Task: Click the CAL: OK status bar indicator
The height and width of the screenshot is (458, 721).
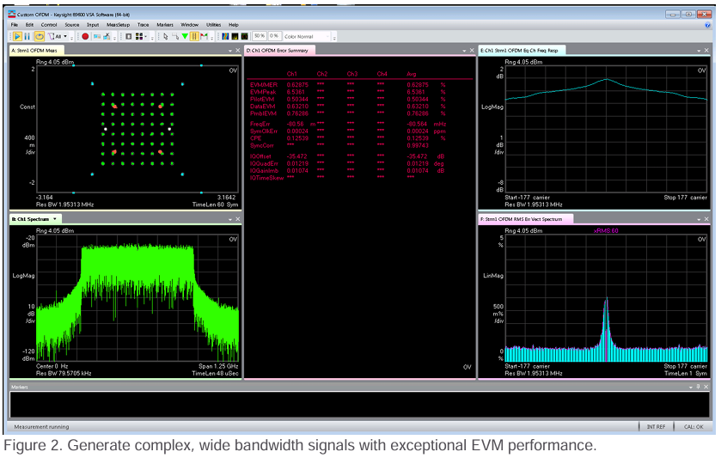Action: tap(694, 427)
